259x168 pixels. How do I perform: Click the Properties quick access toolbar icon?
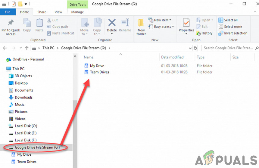tap(14, 4)
